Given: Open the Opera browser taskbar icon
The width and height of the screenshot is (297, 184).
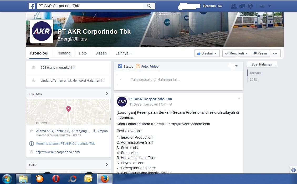Looking at the screenshot, I should (x=56, y=179).
